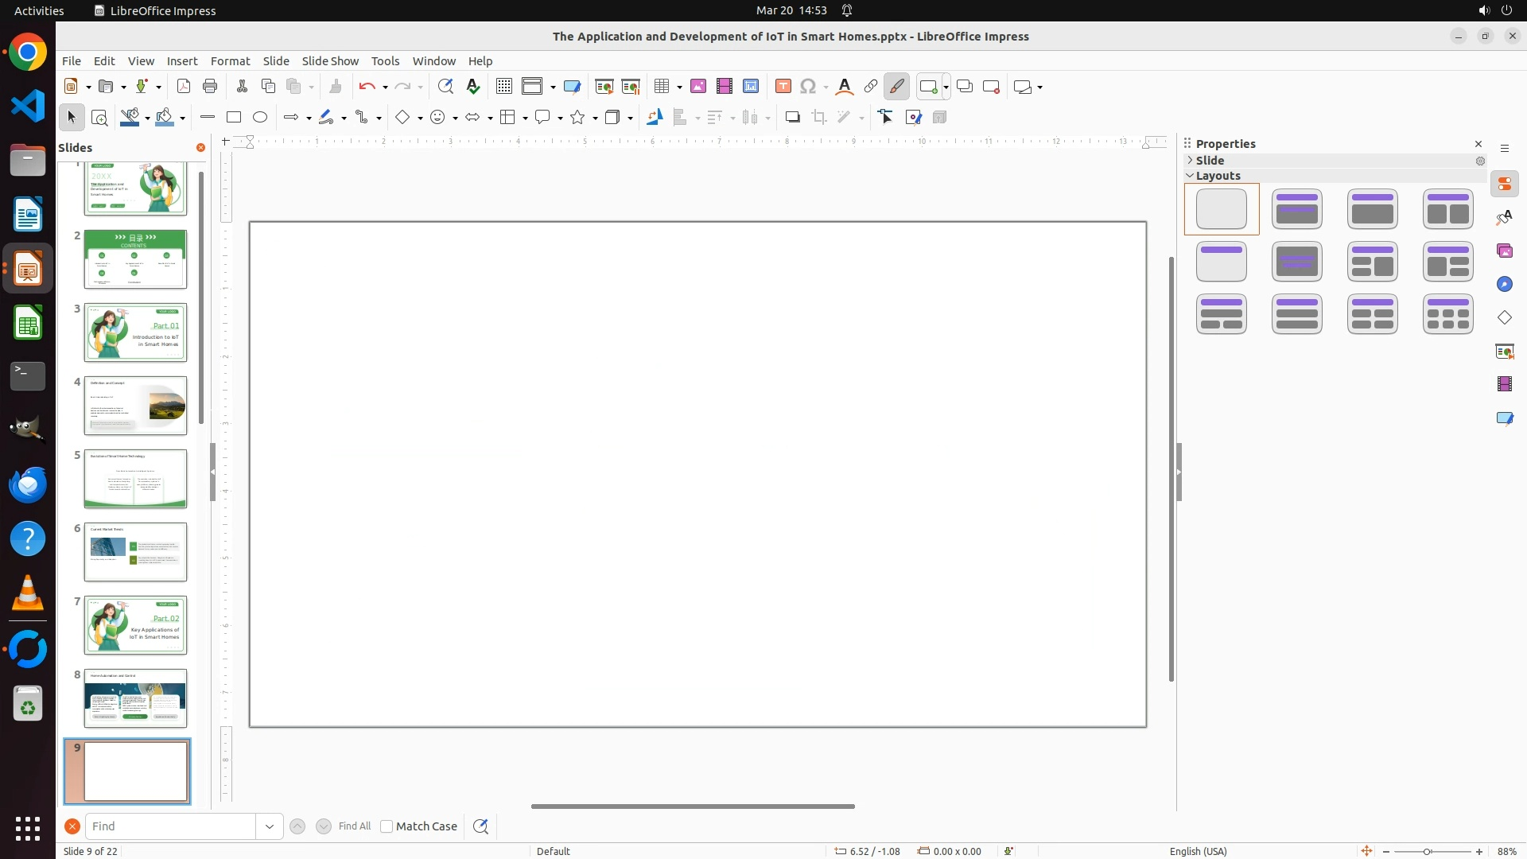The height and width of the screenshot is (859, 1527).
Task: Click the Insert Image toolbar icon
Action: coord(698,87)
